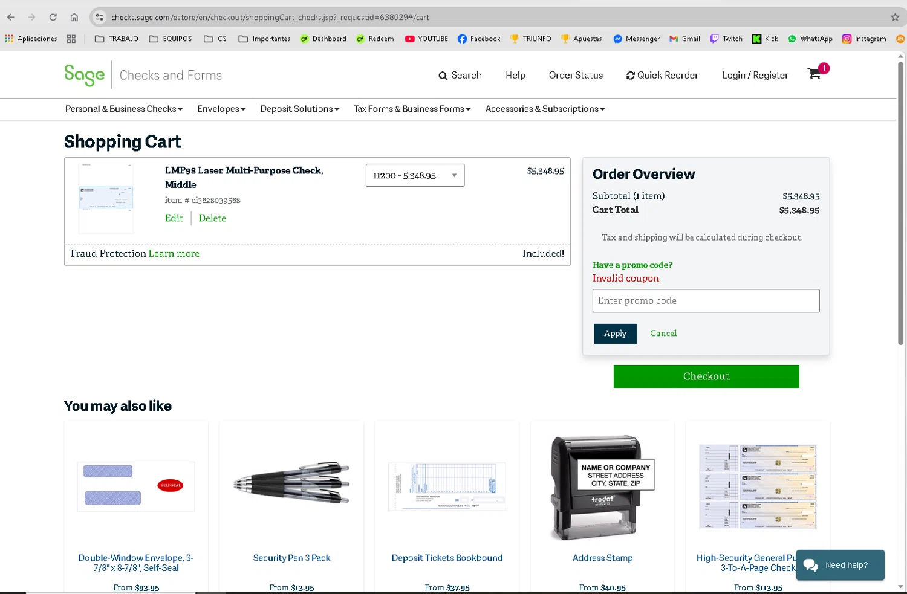The image size is (907, 594).
Task: Open the Dashboard bookmark
Action: [x=323, y=39]
